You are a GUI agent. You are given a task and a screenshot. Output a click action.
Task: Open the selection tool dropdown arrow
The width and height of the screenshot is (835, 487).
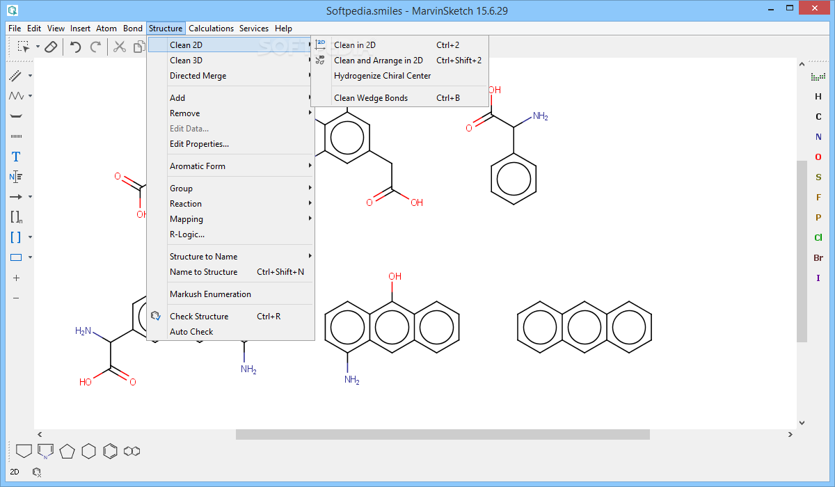pyautogui.click(x=38, y=47)
